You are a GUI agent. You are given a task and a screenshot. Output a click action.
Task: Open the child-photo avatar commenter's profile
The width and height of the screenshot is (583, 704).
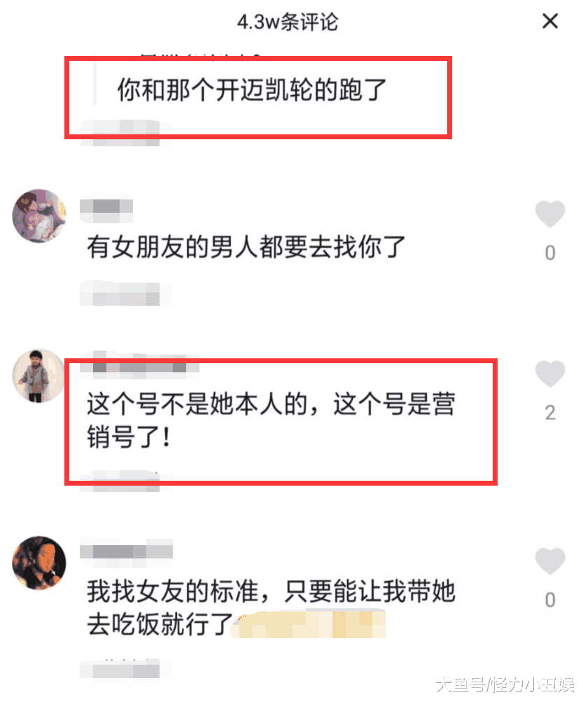point(38,376)
